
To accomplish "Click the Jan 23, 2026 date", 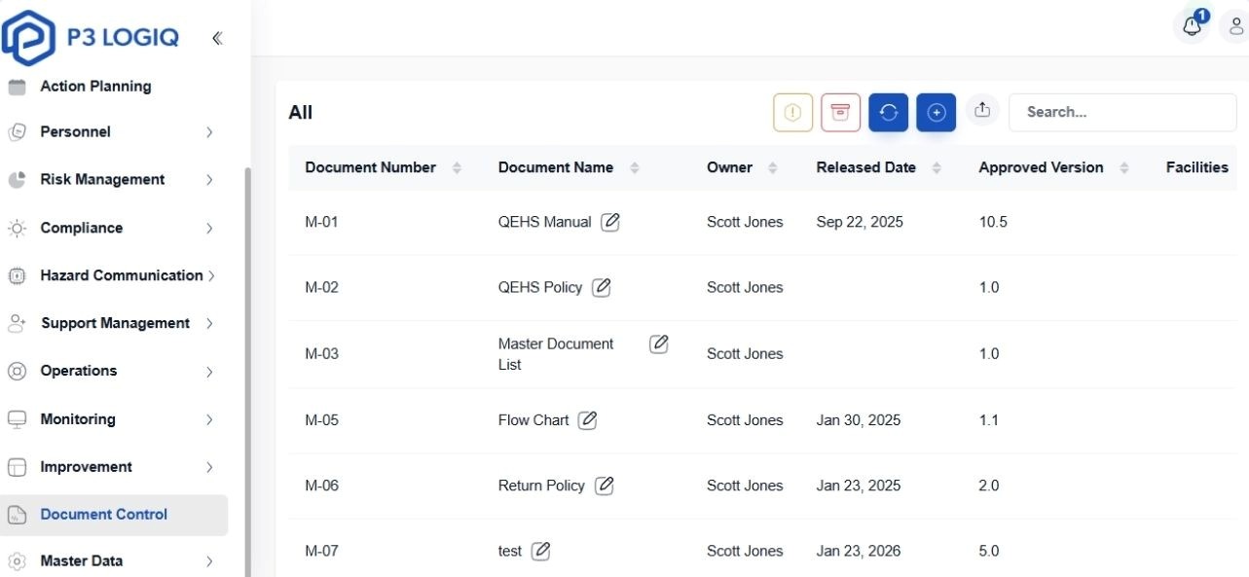I will click(x=859, y=551).
